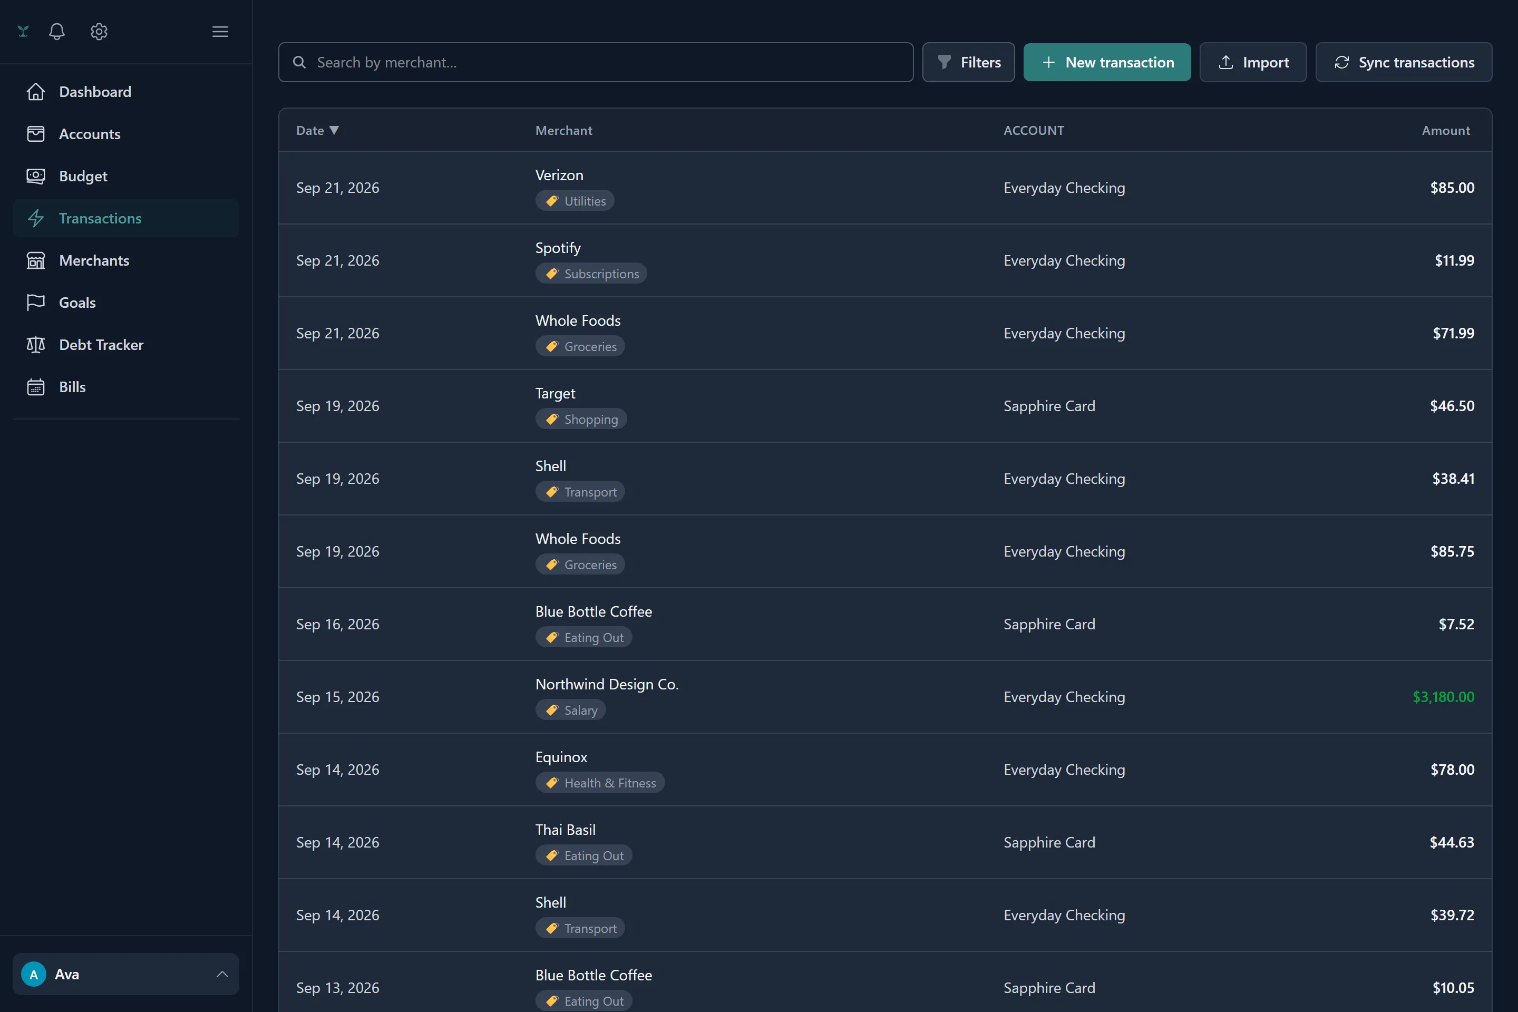The image size is (1518, 1012).
Task: Click the Subscriptions category tag
Action: click(x=590, y=274)
